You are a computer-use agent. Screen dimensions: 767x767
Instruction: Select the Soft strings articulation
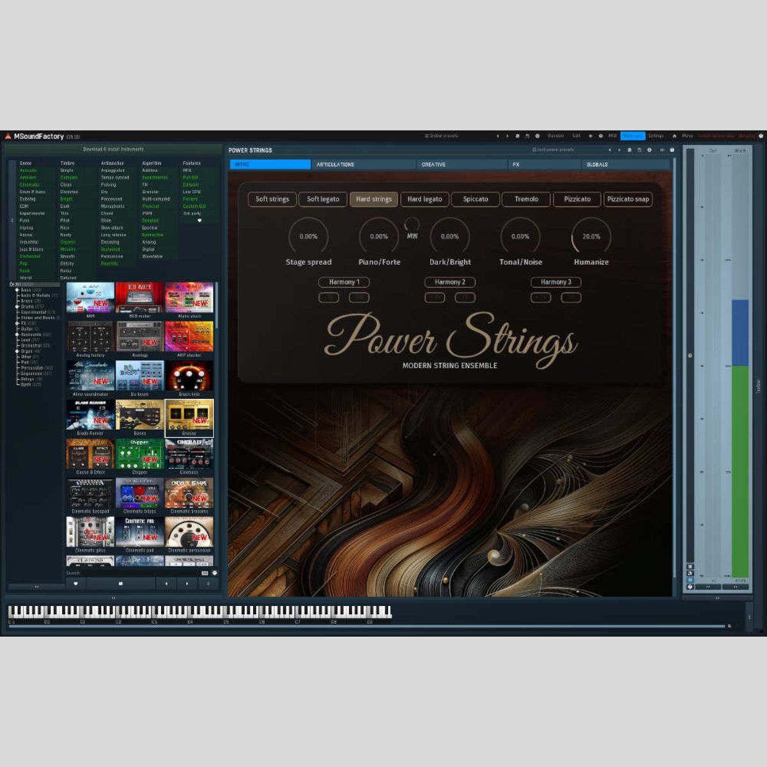coord(272,199)
